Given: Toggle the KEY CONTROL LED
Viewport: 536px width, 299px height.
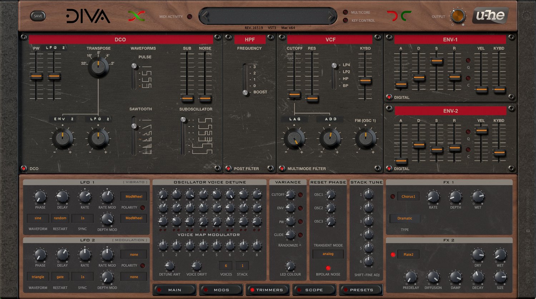Looking at the screenshot, I should tap(345, 20).
